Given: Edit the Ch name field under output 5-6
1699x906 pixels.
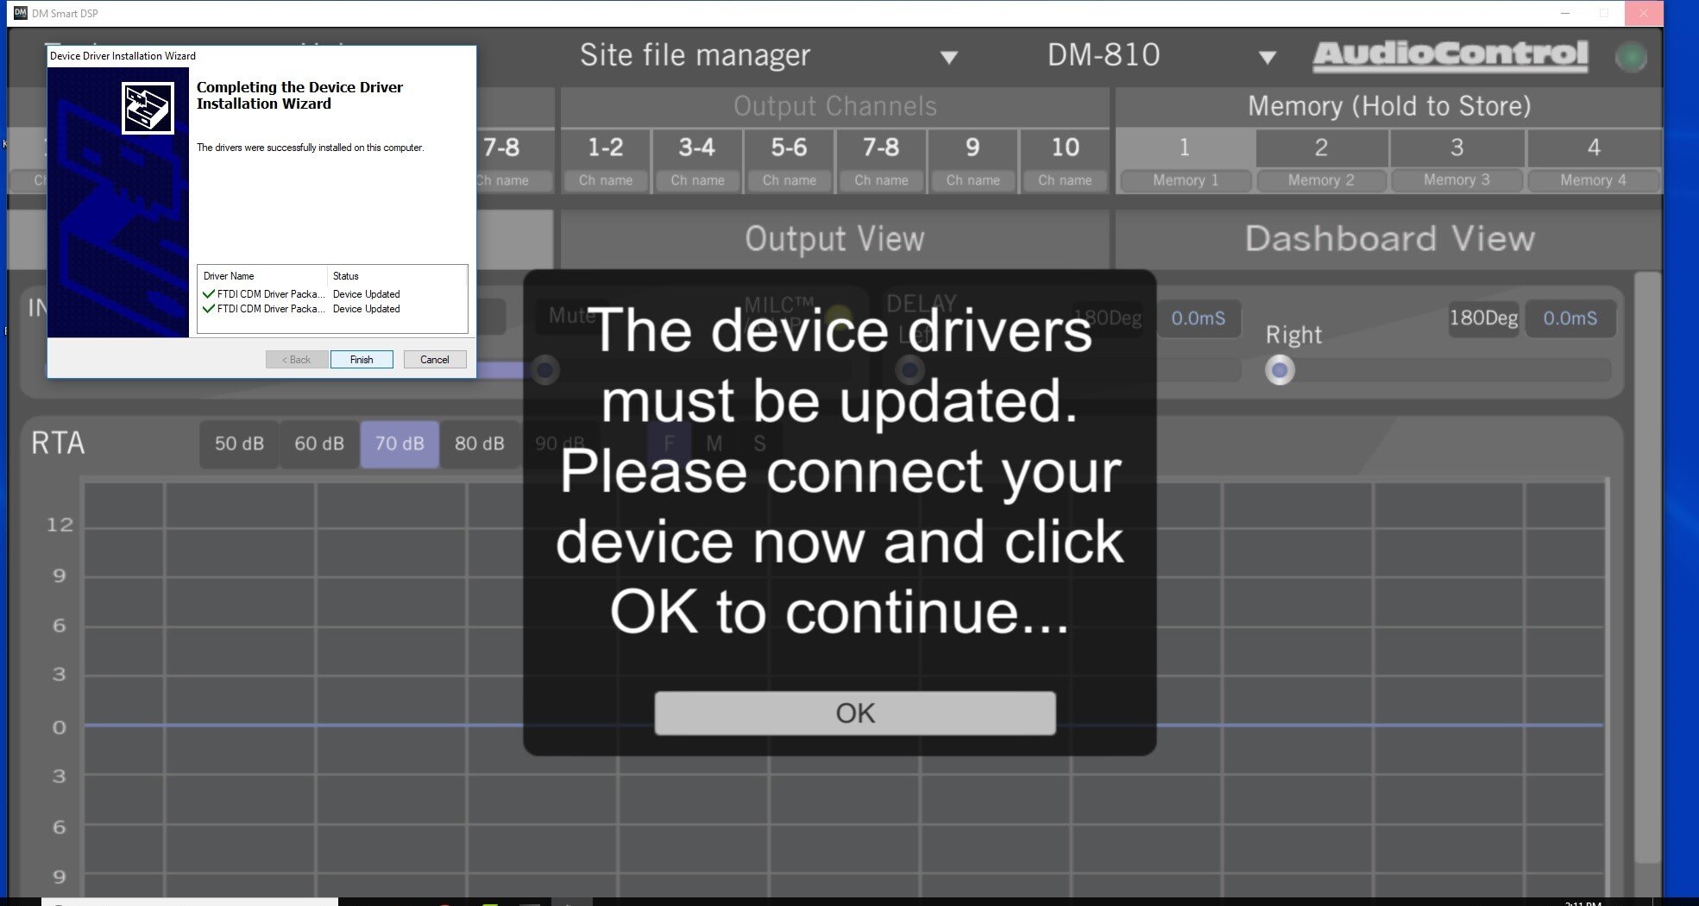Looking at the screenshot, I should pyautogui.click(x=790, y=180).
